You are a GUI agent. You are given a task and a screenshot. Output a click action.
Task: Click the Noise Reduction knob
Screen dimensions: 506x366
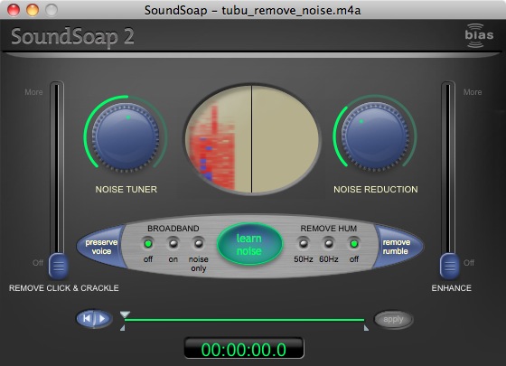[x=375, y=136]
